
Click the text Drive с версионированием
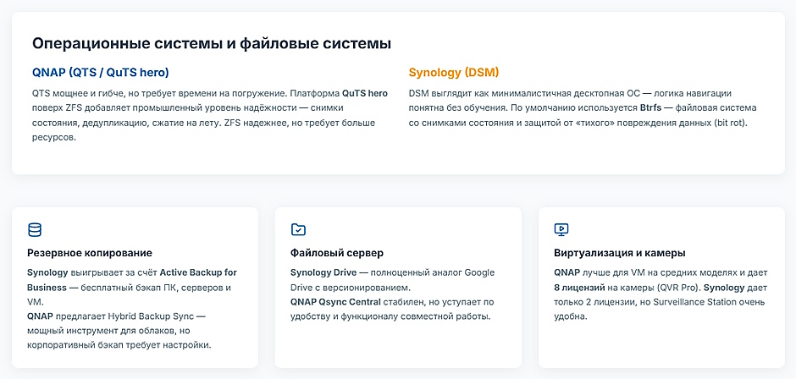(x=351, y=288)
